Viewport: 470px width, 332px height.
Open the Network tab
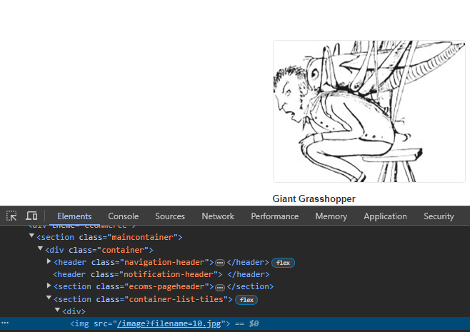(218, 216)
